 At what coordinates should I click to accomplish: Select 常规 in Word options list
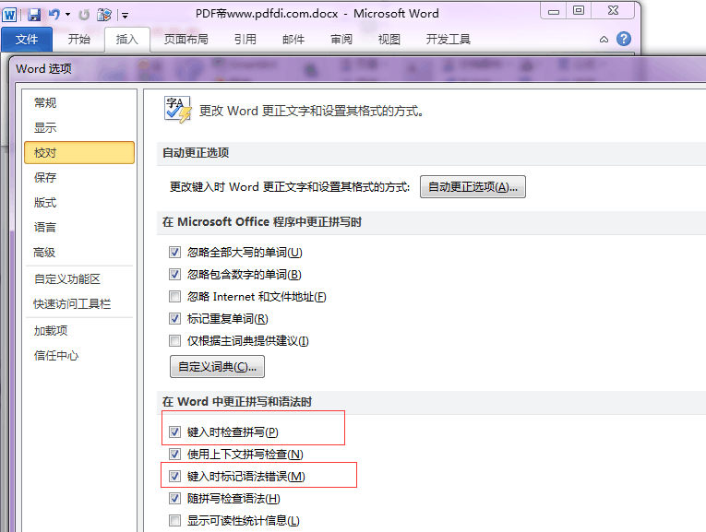(x=79, y=103)
